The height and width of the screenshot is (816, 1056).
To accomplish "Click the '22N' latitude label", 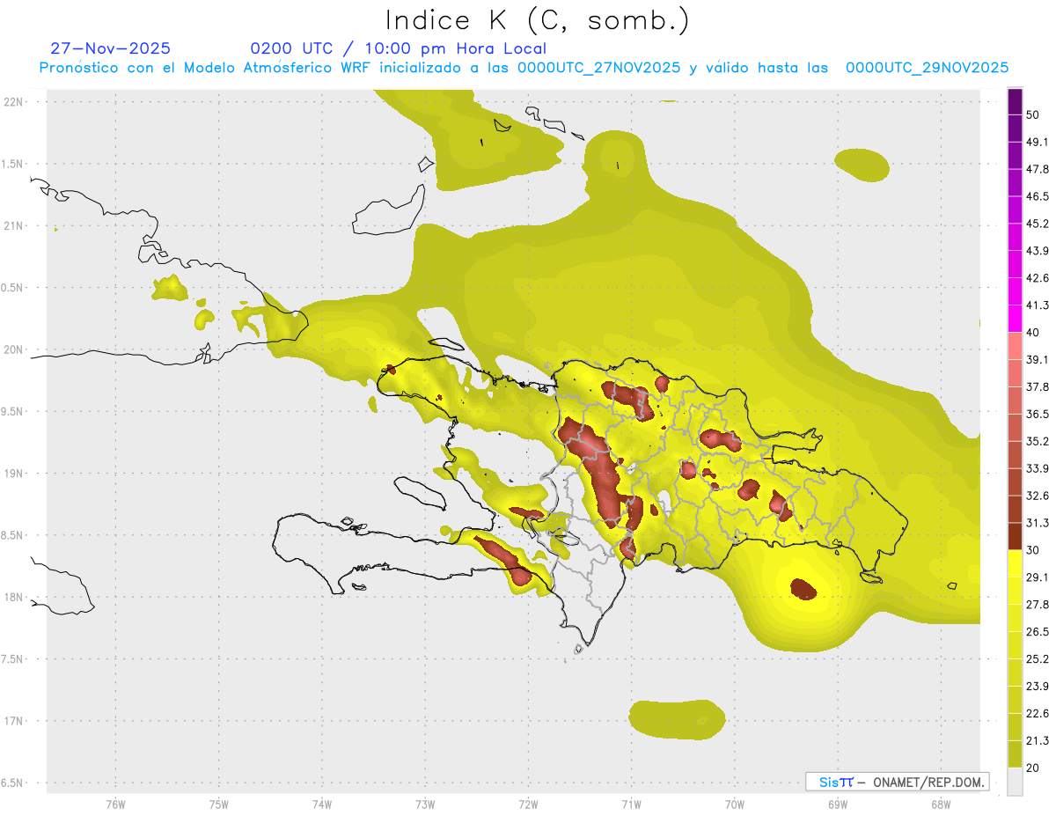I will (14, 102).
